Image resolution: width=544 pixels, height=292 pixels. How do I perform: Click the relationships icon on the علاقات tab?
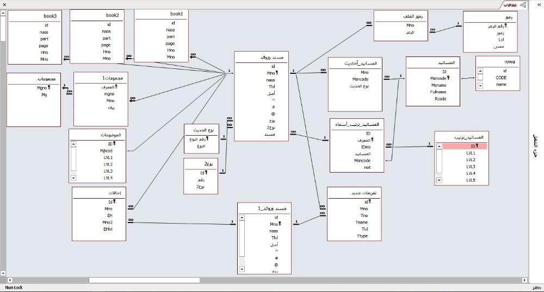523,4
